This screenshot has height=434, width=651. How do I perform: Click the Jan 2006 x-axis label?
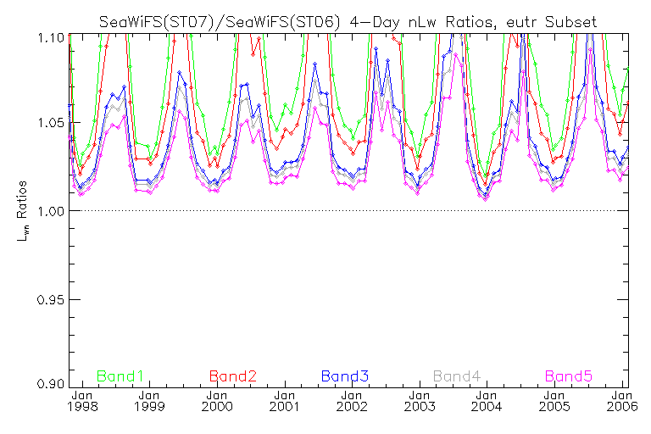[622, 401]
